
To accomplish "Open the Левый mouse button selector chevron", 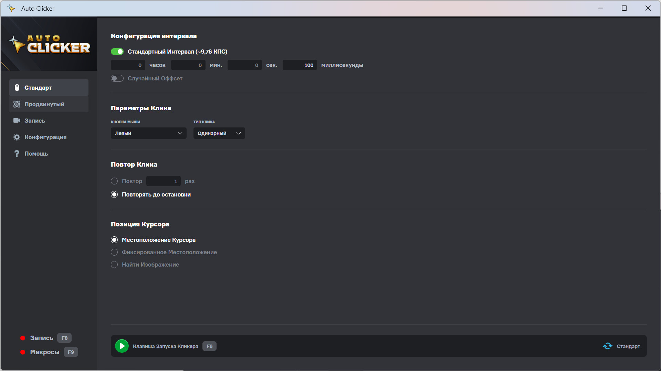I will coord(180,133).
